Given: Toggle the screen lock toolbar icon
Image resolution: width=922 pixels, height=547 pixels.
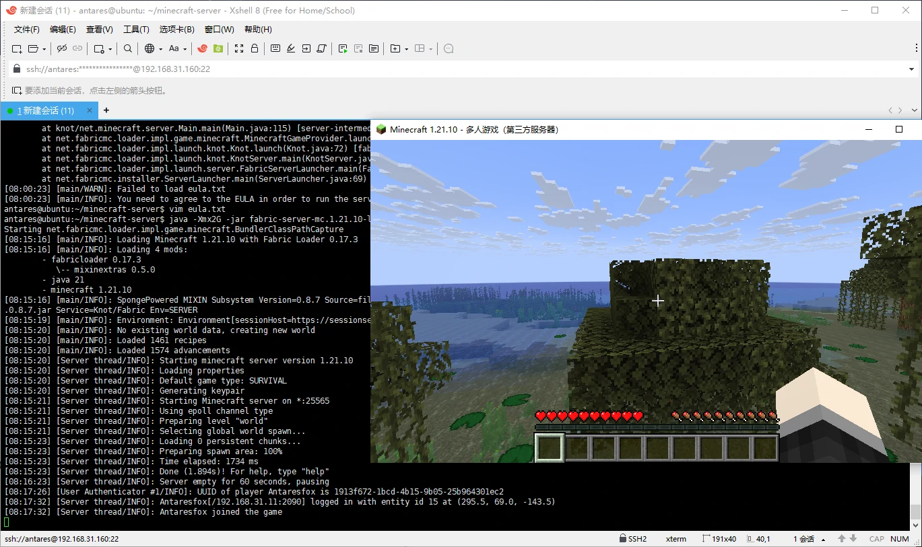Looking at the screenshot, I should (254, 48).
